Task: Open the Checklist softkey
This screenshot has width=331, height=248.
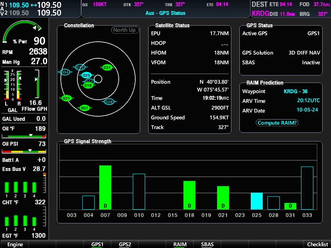Action: 317,244
